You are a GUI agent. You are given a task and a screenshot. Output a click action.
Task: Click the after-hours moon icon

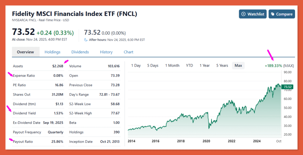(x=86, y=40)
